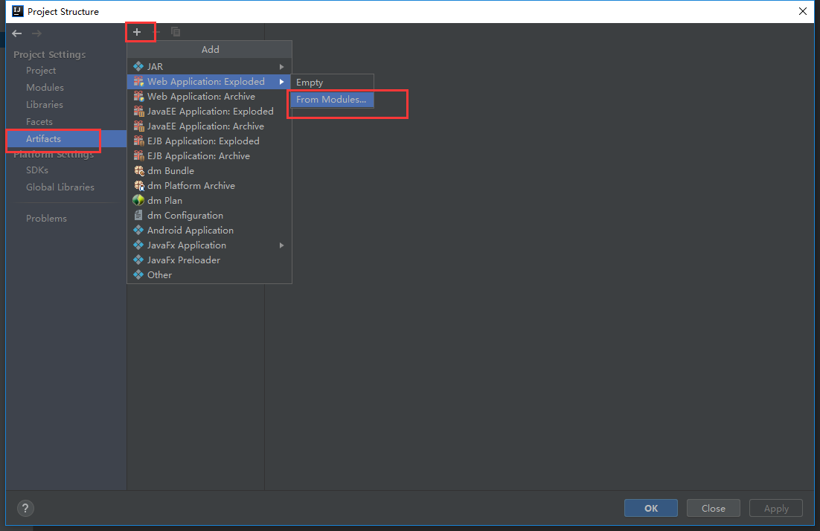Go forward with the right arrow icon
Screen dimensions: 820x531
point(36,33)
